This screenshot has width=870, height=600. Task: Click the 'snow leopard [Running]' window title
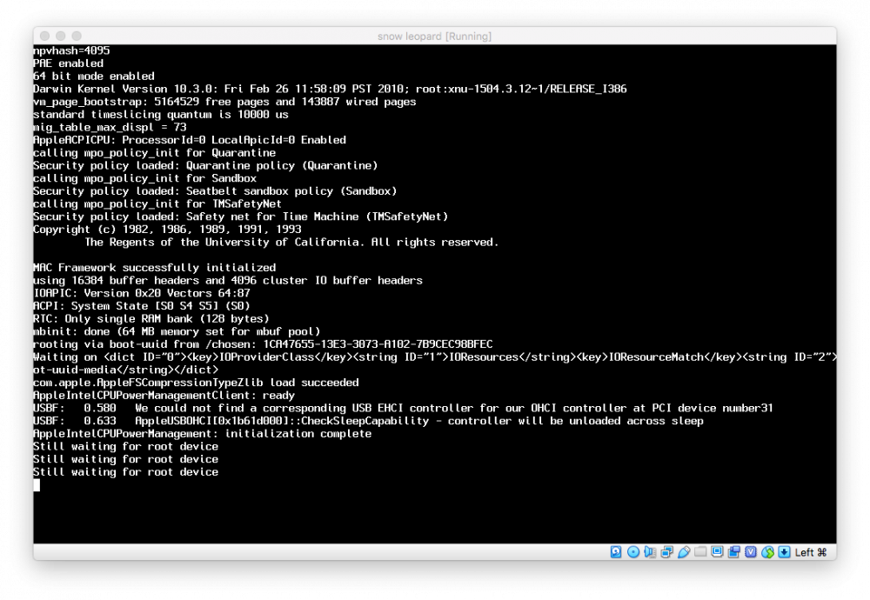pos(434,36)
